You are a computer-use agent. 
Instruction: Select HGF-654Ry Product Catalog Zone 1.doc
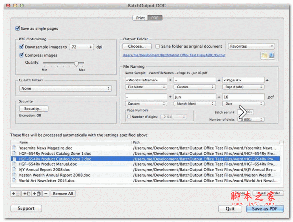[145, 154]
